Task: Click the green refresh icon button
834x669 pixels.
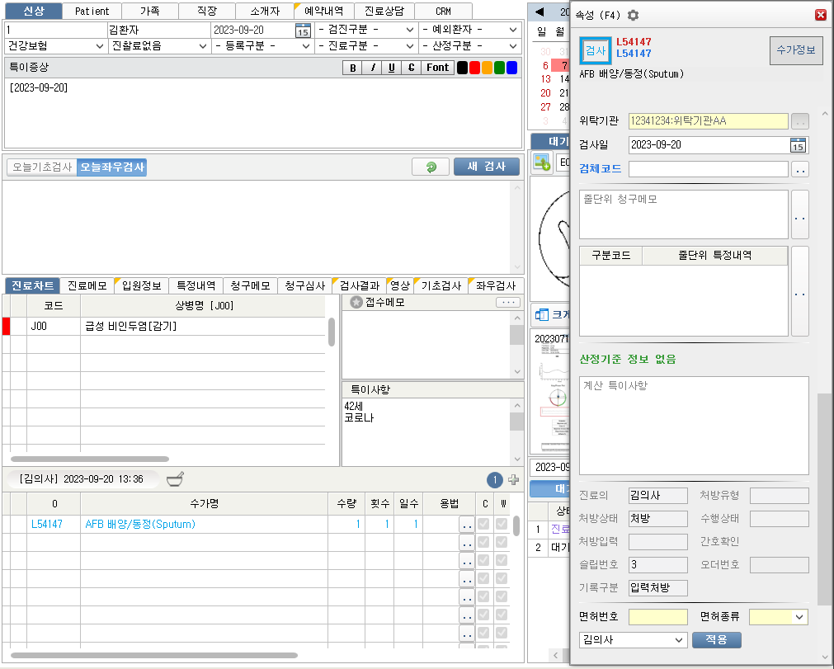Action: 431,167
